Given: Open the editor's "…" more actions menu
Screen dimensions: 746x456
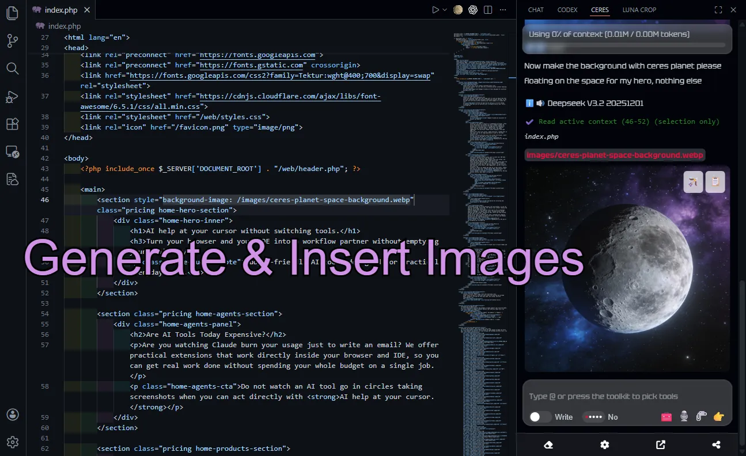Looking at the screenshot, I should [503, 9].
